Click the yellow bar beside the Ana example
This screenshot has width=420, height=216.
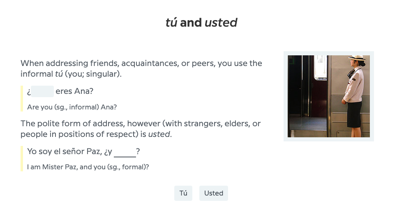(22, 98)
